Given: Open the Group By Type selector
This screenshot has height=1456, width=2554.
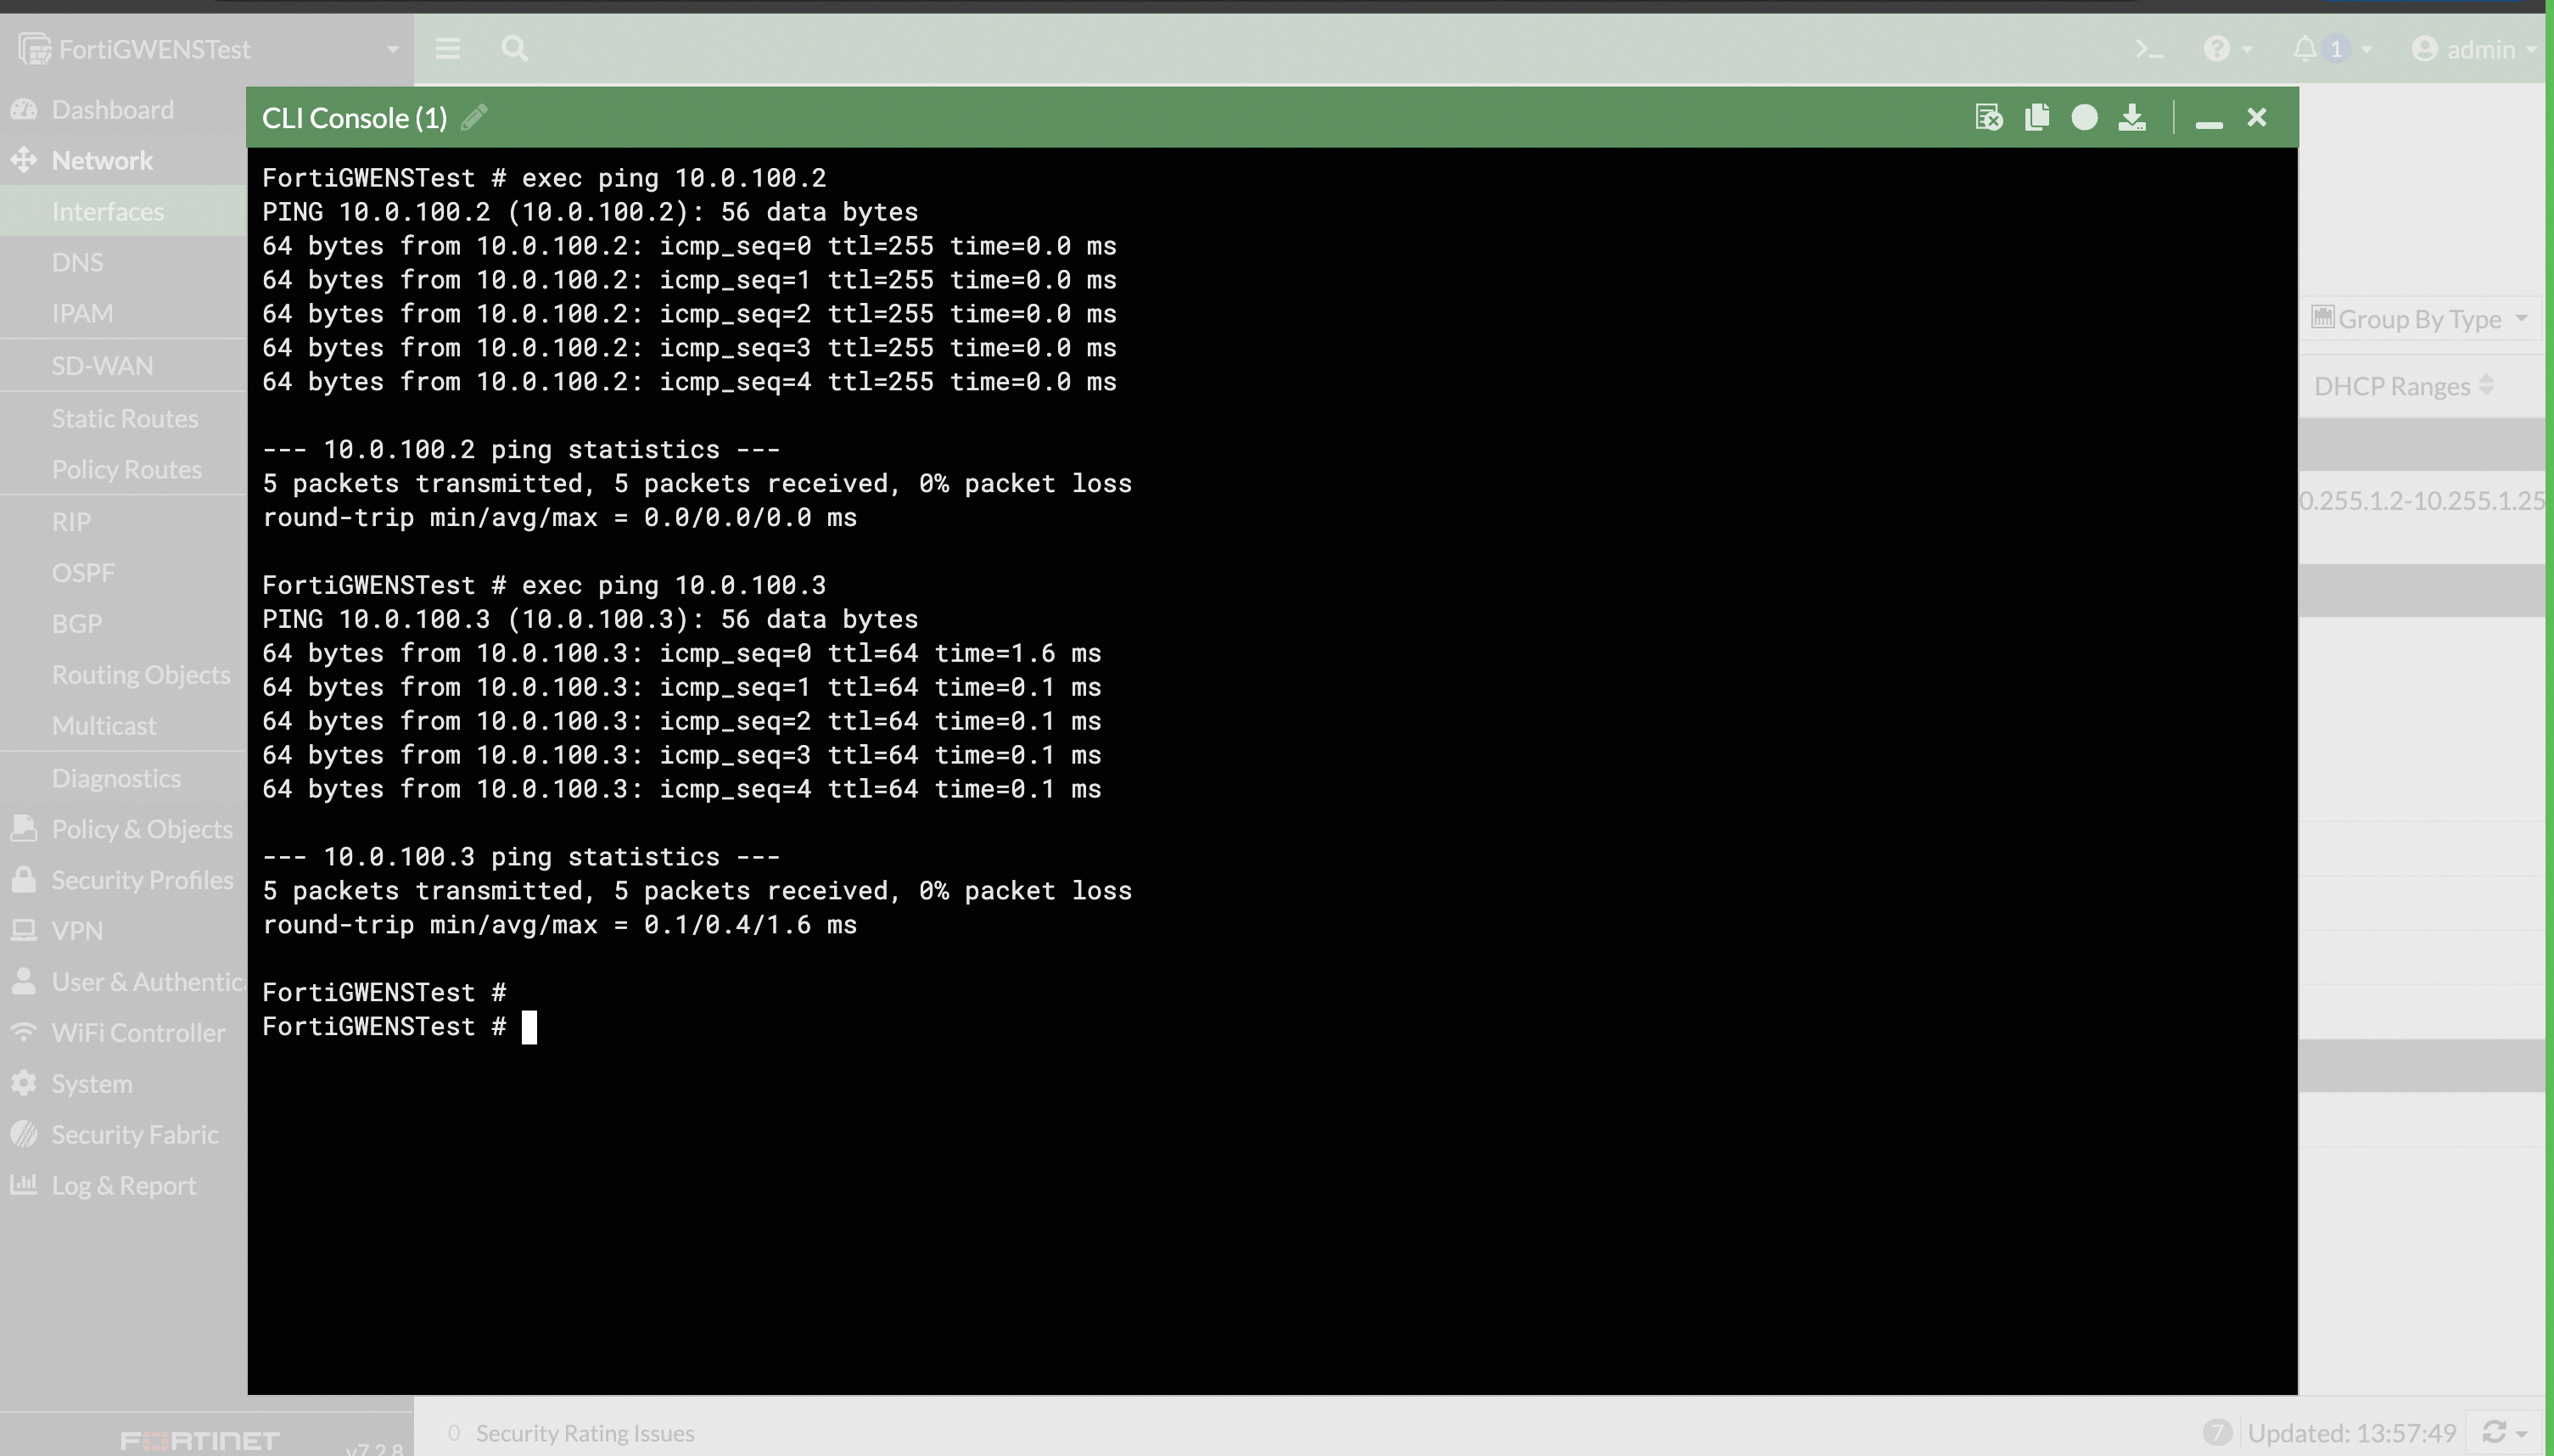Looking at the screenshot, I should (x=2418, y=319).
